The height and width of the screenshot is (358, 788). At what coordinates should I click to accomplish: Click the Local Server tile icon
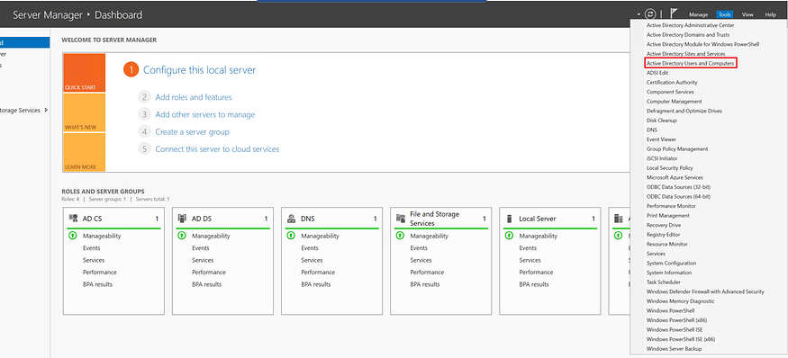(509, 219)
